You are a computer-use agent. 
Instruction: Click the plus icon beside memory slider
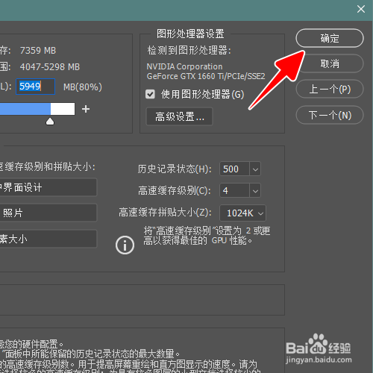86,109
